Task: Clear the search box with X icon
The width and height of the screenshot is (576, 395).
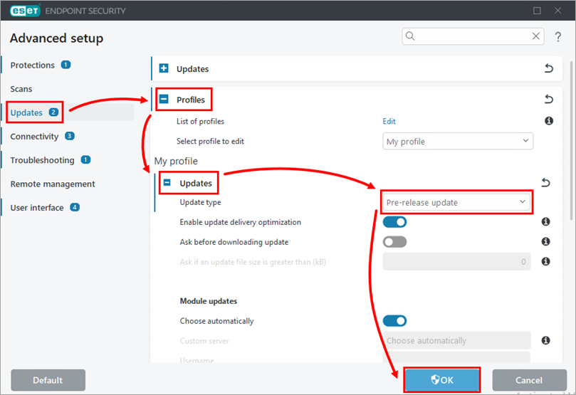Action: click(x=536, y=36)
